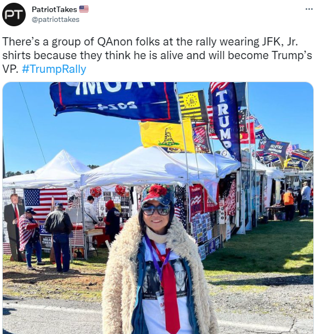Open the attached rally photo
Screen dimensions: 316x334
pos(158,208)
